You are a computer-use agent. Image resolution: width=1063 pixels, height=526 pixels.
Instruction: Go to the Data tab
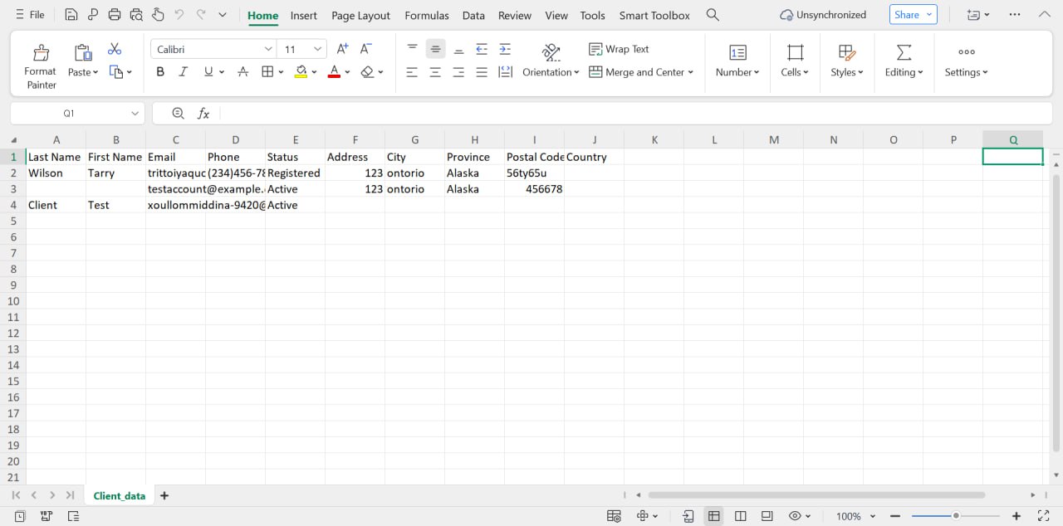point(473,15)
